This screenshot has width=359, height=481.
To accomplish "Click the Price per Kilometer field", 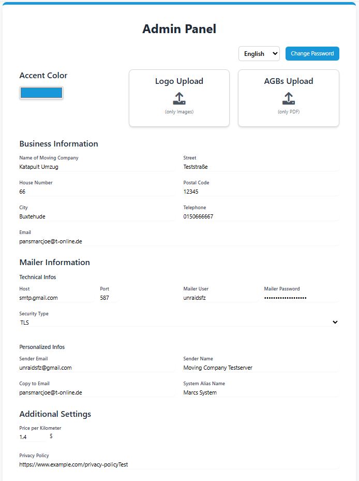I will pyautogui.click(x=33, y=437).
